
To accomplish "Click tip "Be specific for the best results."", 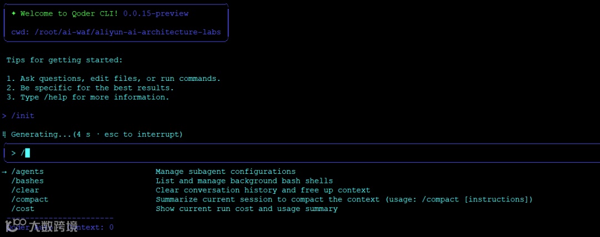I will click(x=97, y=88).
